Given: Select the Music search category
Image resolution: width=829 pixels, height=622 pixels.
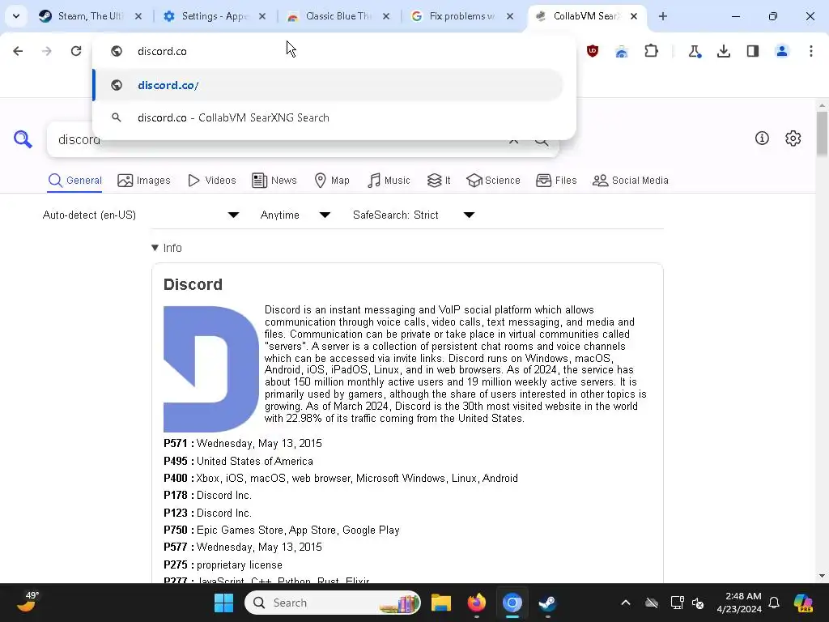Looking at the screenshot, I should 389,181.
